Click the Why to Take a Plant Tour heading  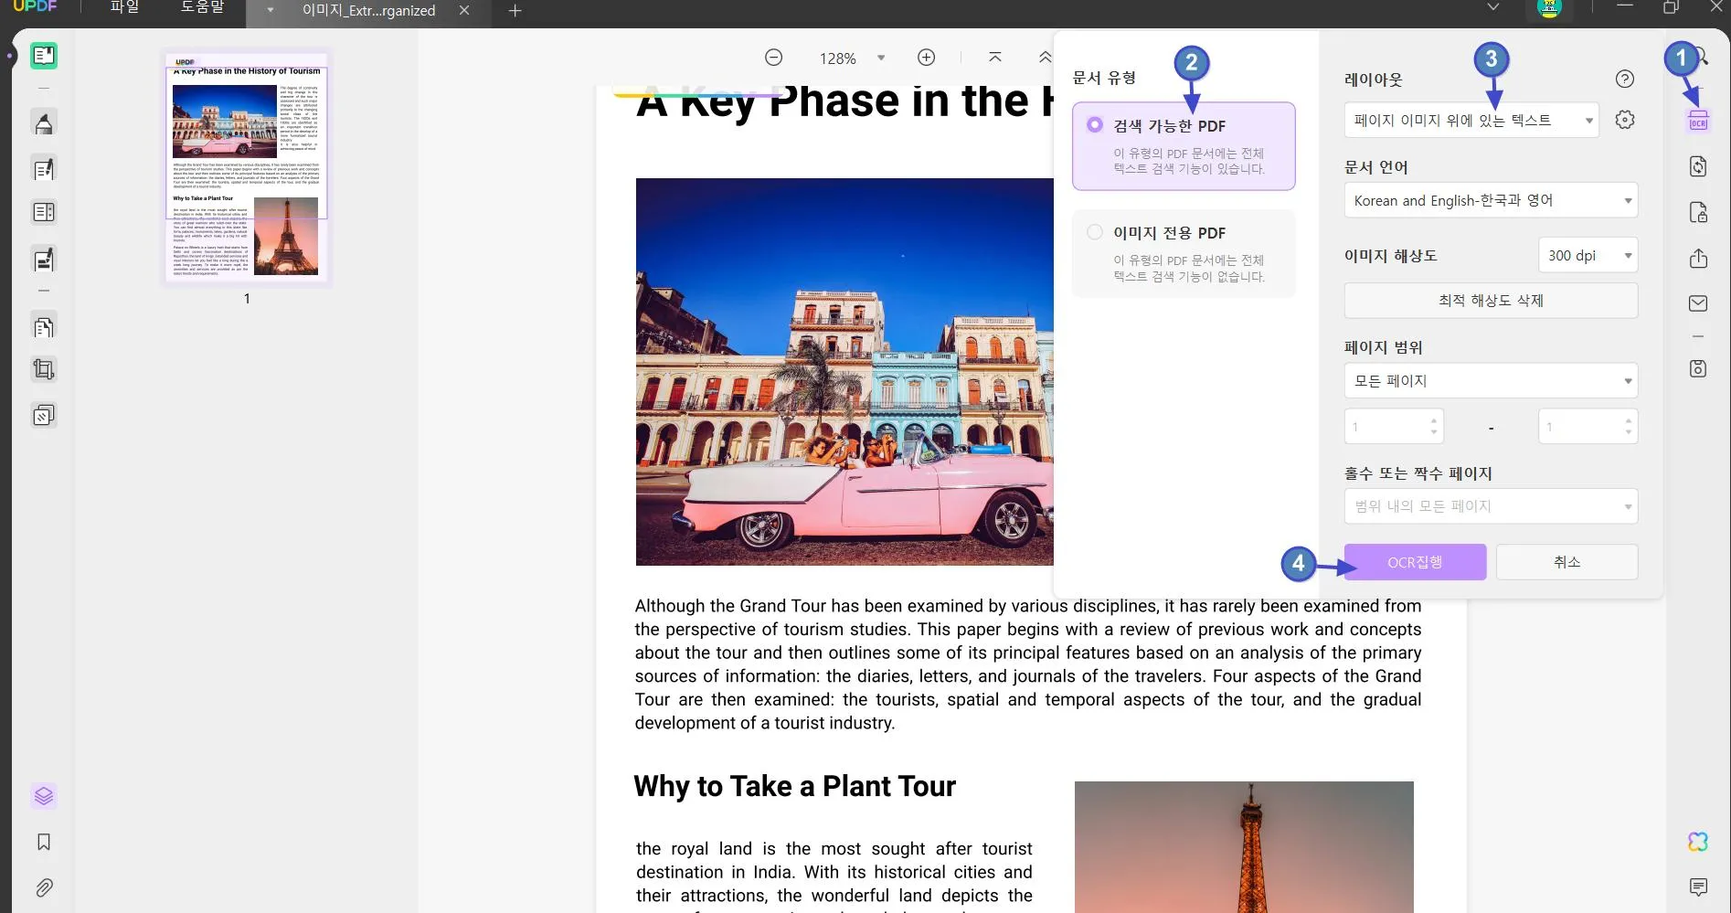click(794, 787)
